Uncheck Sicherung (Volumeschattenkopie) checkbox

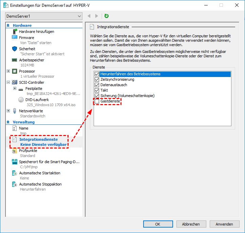tap(97, 96)
